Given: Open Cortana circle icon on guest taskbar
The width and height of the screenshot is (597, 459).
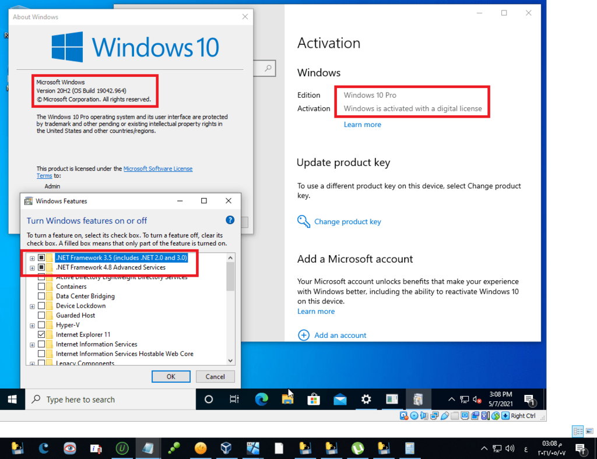Looking at the screenshot, I should click(x=209, y=400).
